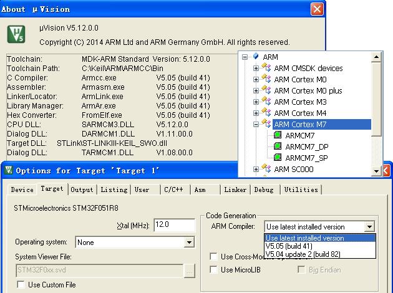The width and height of the screenshot is (393, 293).
Task: Click the ARM CMSDK devices family icon
Action: [x=266, y=67]
